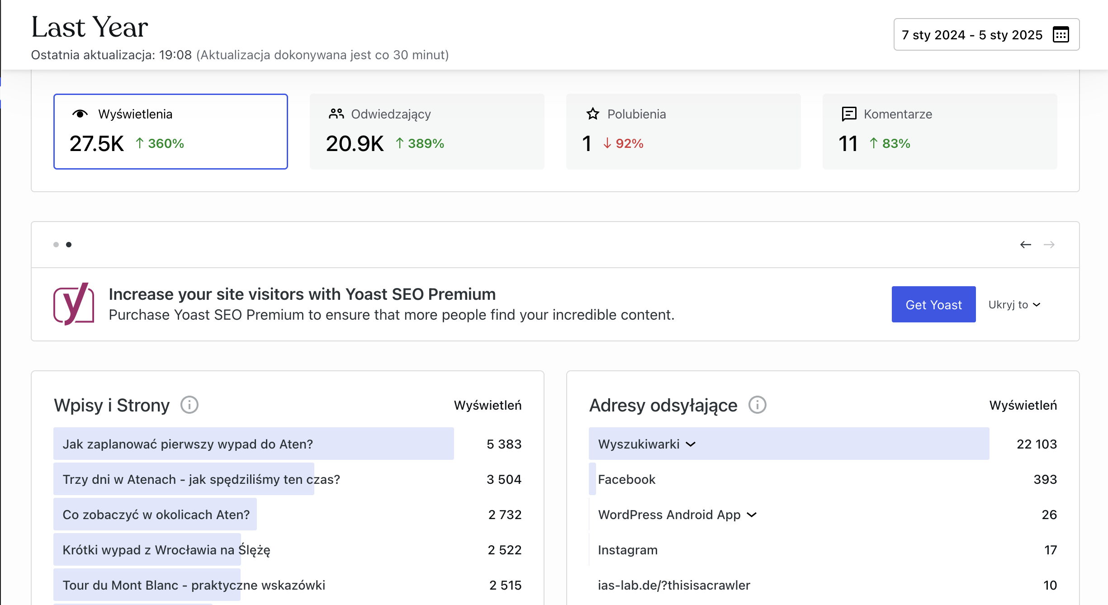The height and width of the screenshot is (605, 1108).
Task: Go to next promo slide arrow
Action: pos(1049,245)
